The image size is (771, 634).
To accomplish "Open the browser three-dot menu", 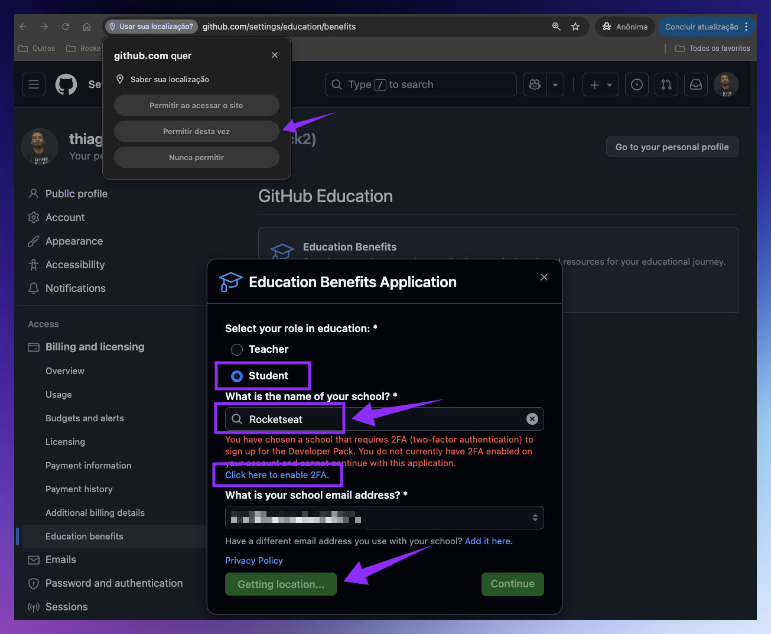I will click(746, 27).
